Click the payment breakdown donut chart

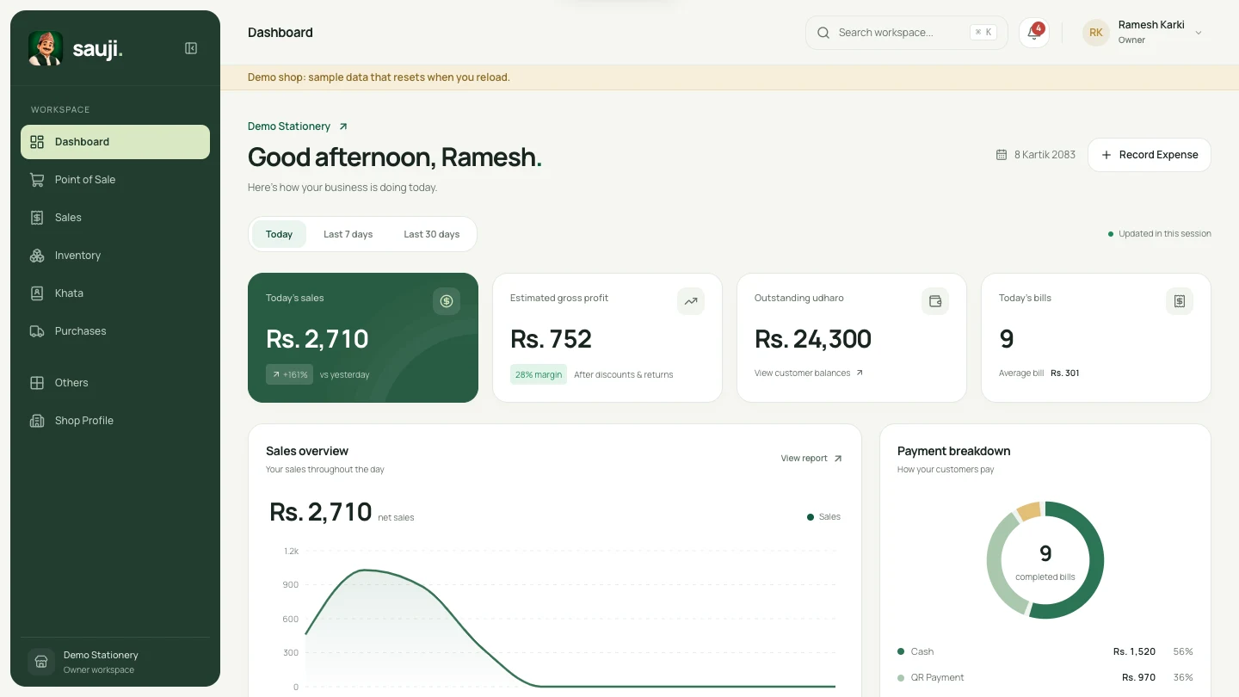1045,560
